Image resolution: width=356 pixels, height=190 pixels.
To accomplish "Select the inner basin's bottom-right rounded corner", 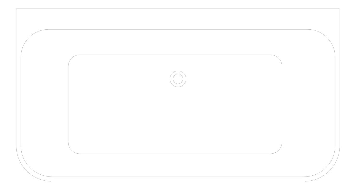I will [278, 150].
